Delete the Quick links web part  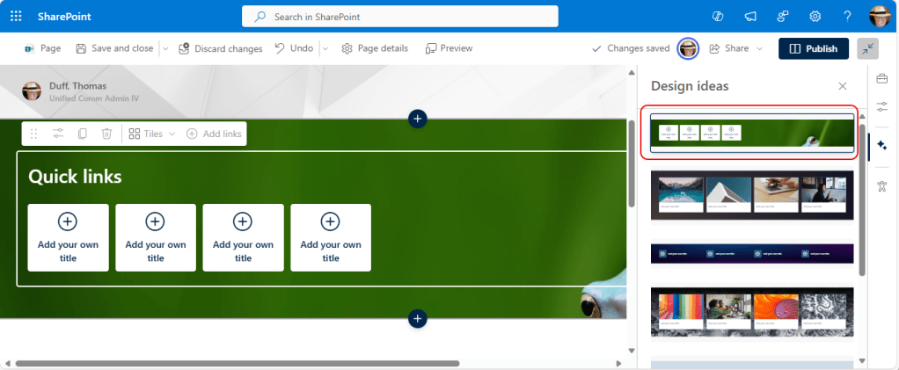point(106,134)
